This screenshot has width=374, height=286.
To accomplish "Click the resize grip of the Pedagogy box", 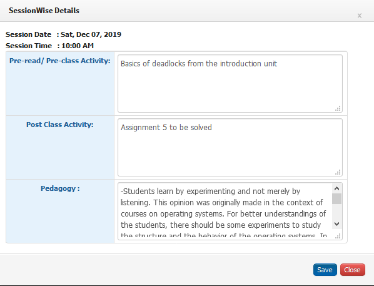I will click(338, 236).
